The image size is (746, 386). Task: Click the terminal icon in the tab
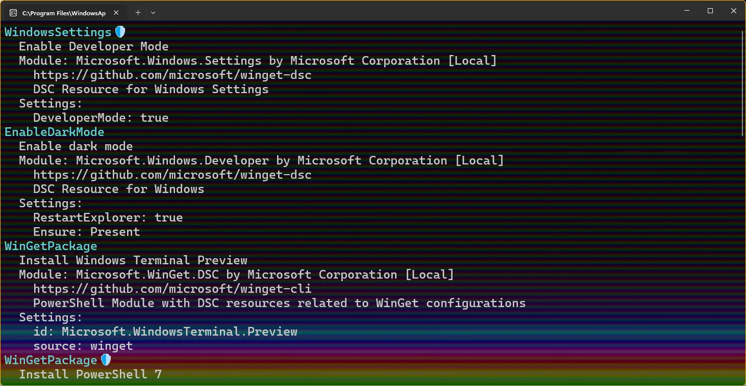click(13, 13)
